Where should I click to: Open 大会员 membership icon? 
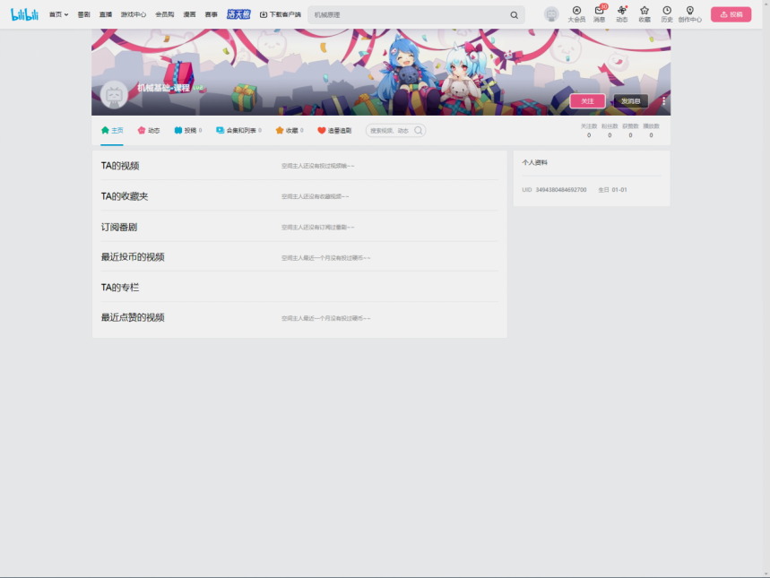click(576, 14)
